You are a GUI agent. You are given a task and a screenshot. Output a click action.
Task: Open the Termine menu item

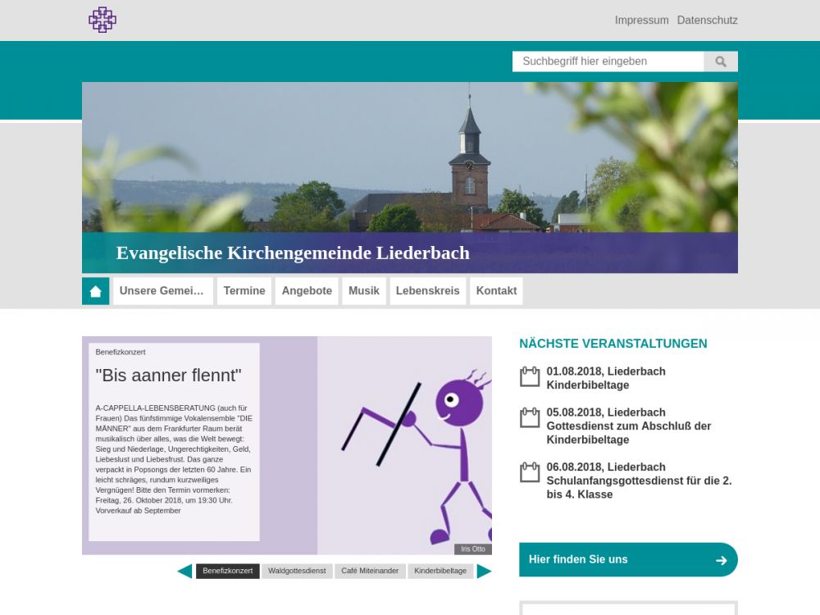(244, 291)
